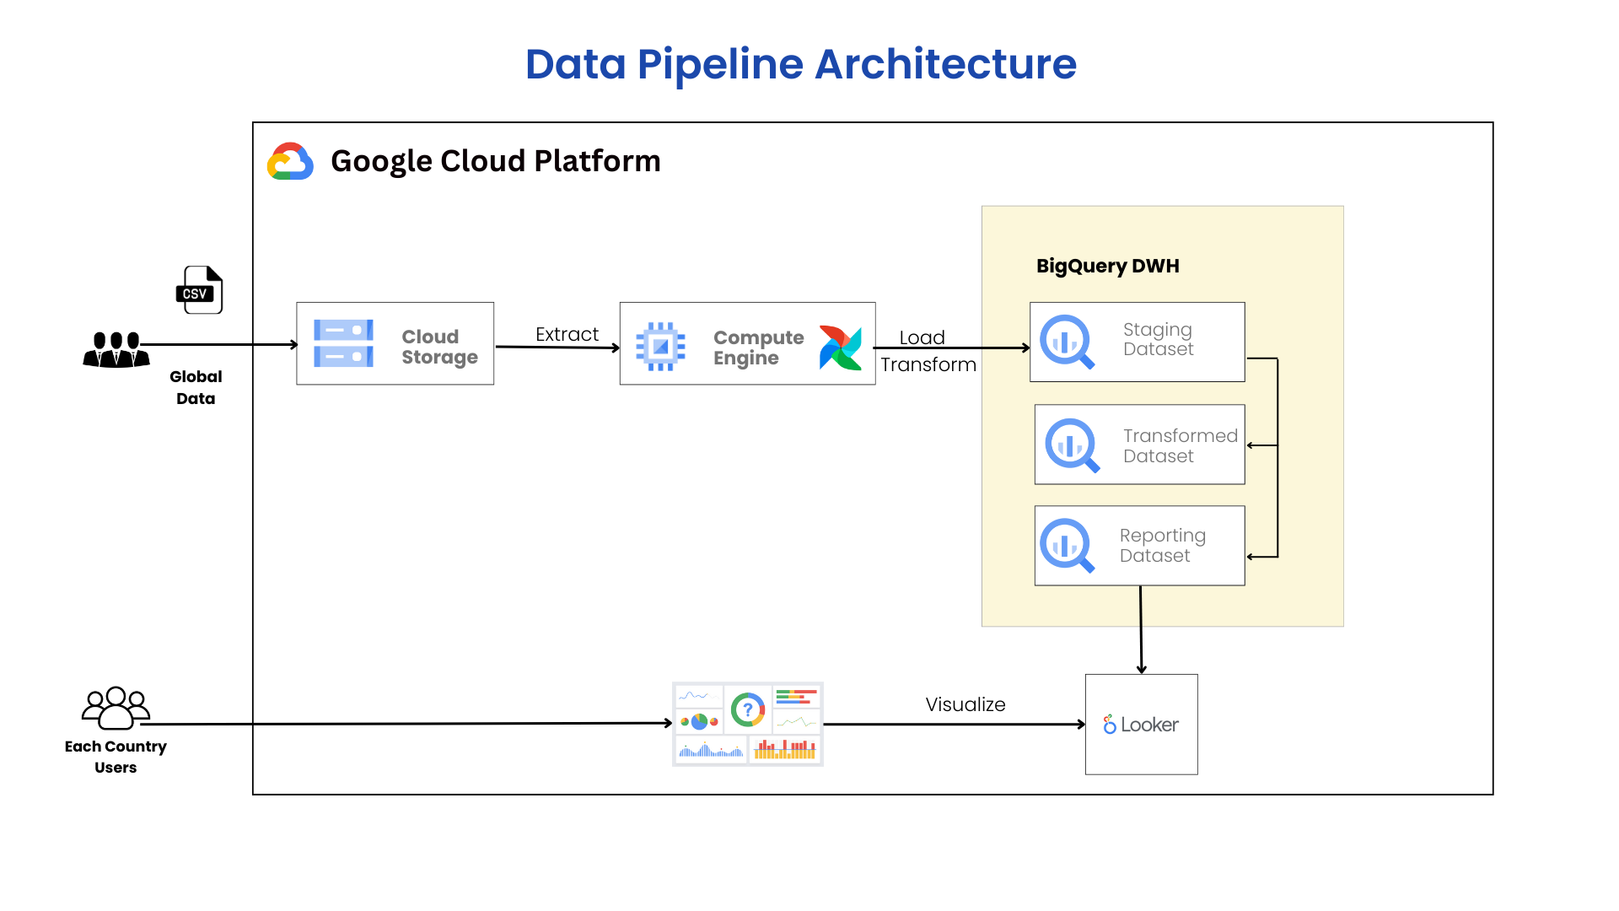The image size is (1619, 911).
Task: Select the Staging Dataset text label
Action: tap(1158, 339)
